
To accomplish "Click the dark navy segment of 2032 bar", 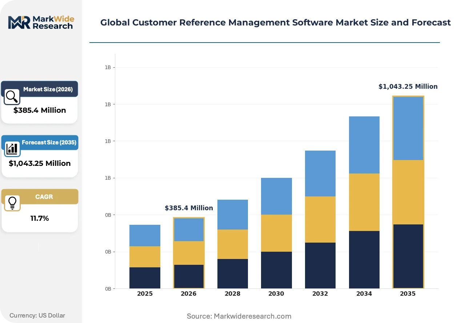I will click(320, 266).
